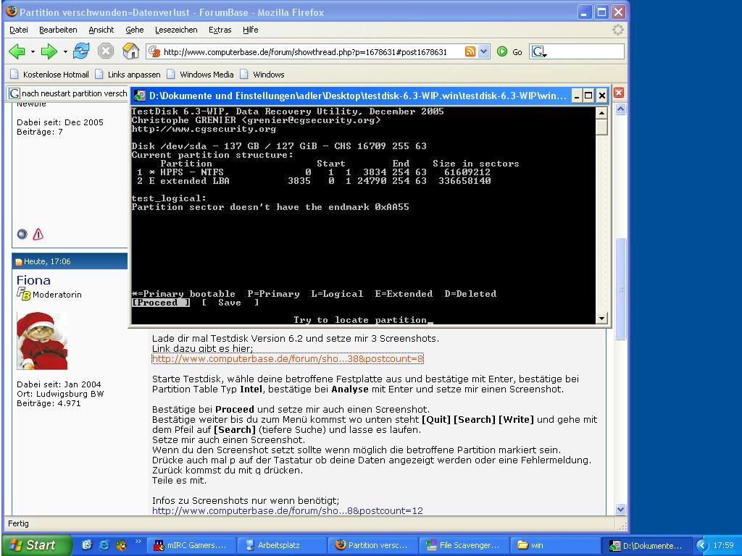Screen dimensions: 742x556
Task: Click the TestDisk Proceed option
Action: coord(160,303)
